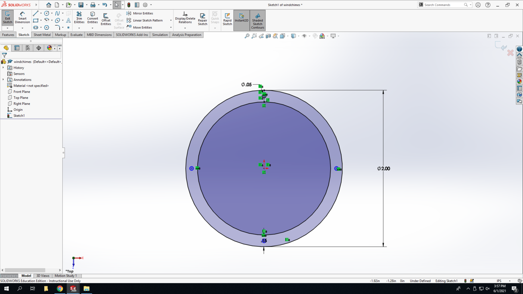Open the ConfigurationManager tab

click(x=28, y=48)
